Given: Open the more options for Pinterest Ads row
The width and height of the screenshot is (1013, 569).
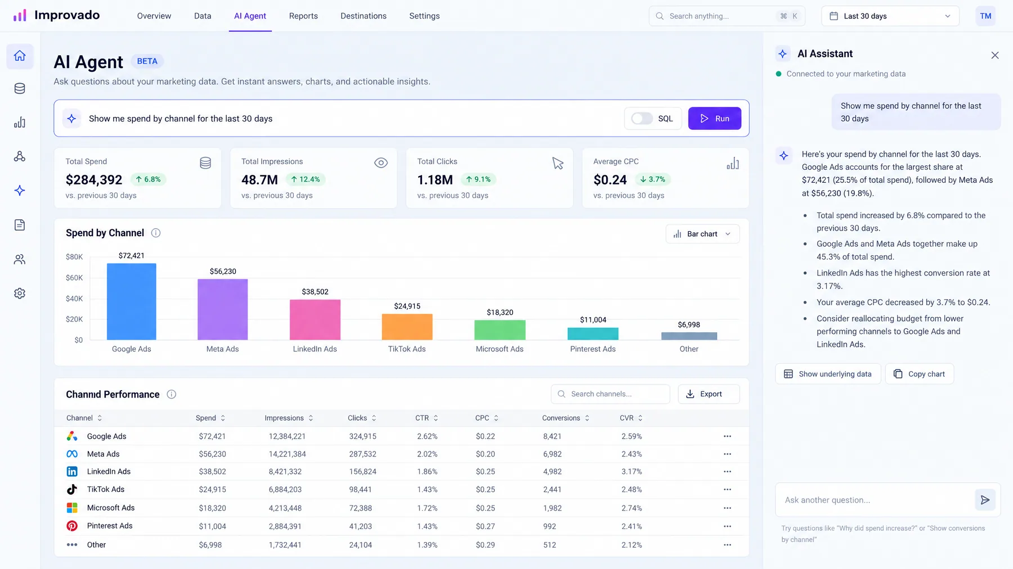Looking at the screenshot, I should tap(727, 526).
